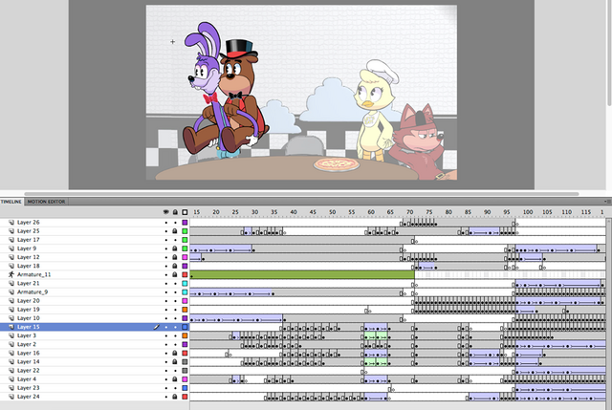Click the layer type icon next to Layer 10
Viewport: 612px width, 410px height.
coord(11,318)
